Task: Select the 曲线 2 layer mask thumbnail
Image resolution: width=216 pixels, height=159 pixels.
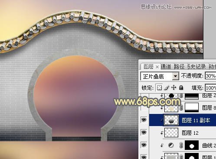Action: pos(192,145)
